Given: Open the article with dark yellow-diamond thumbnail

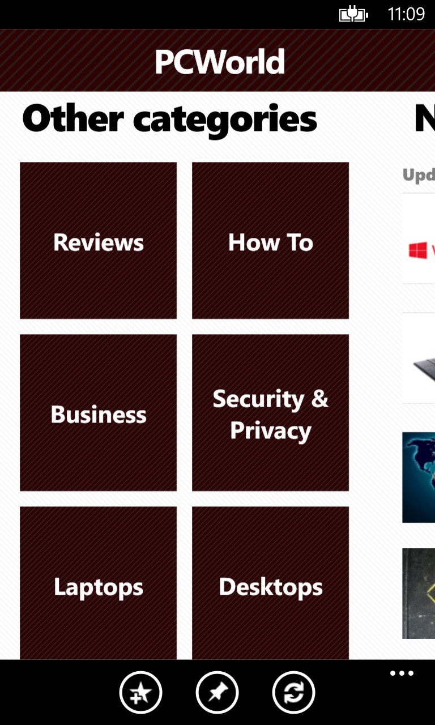Looking at the screenshot, I should click(419, 593).
